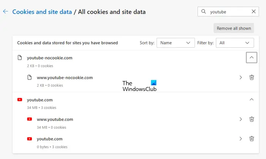Click the YouTube logo beside youtube.com group

[20, 100]
